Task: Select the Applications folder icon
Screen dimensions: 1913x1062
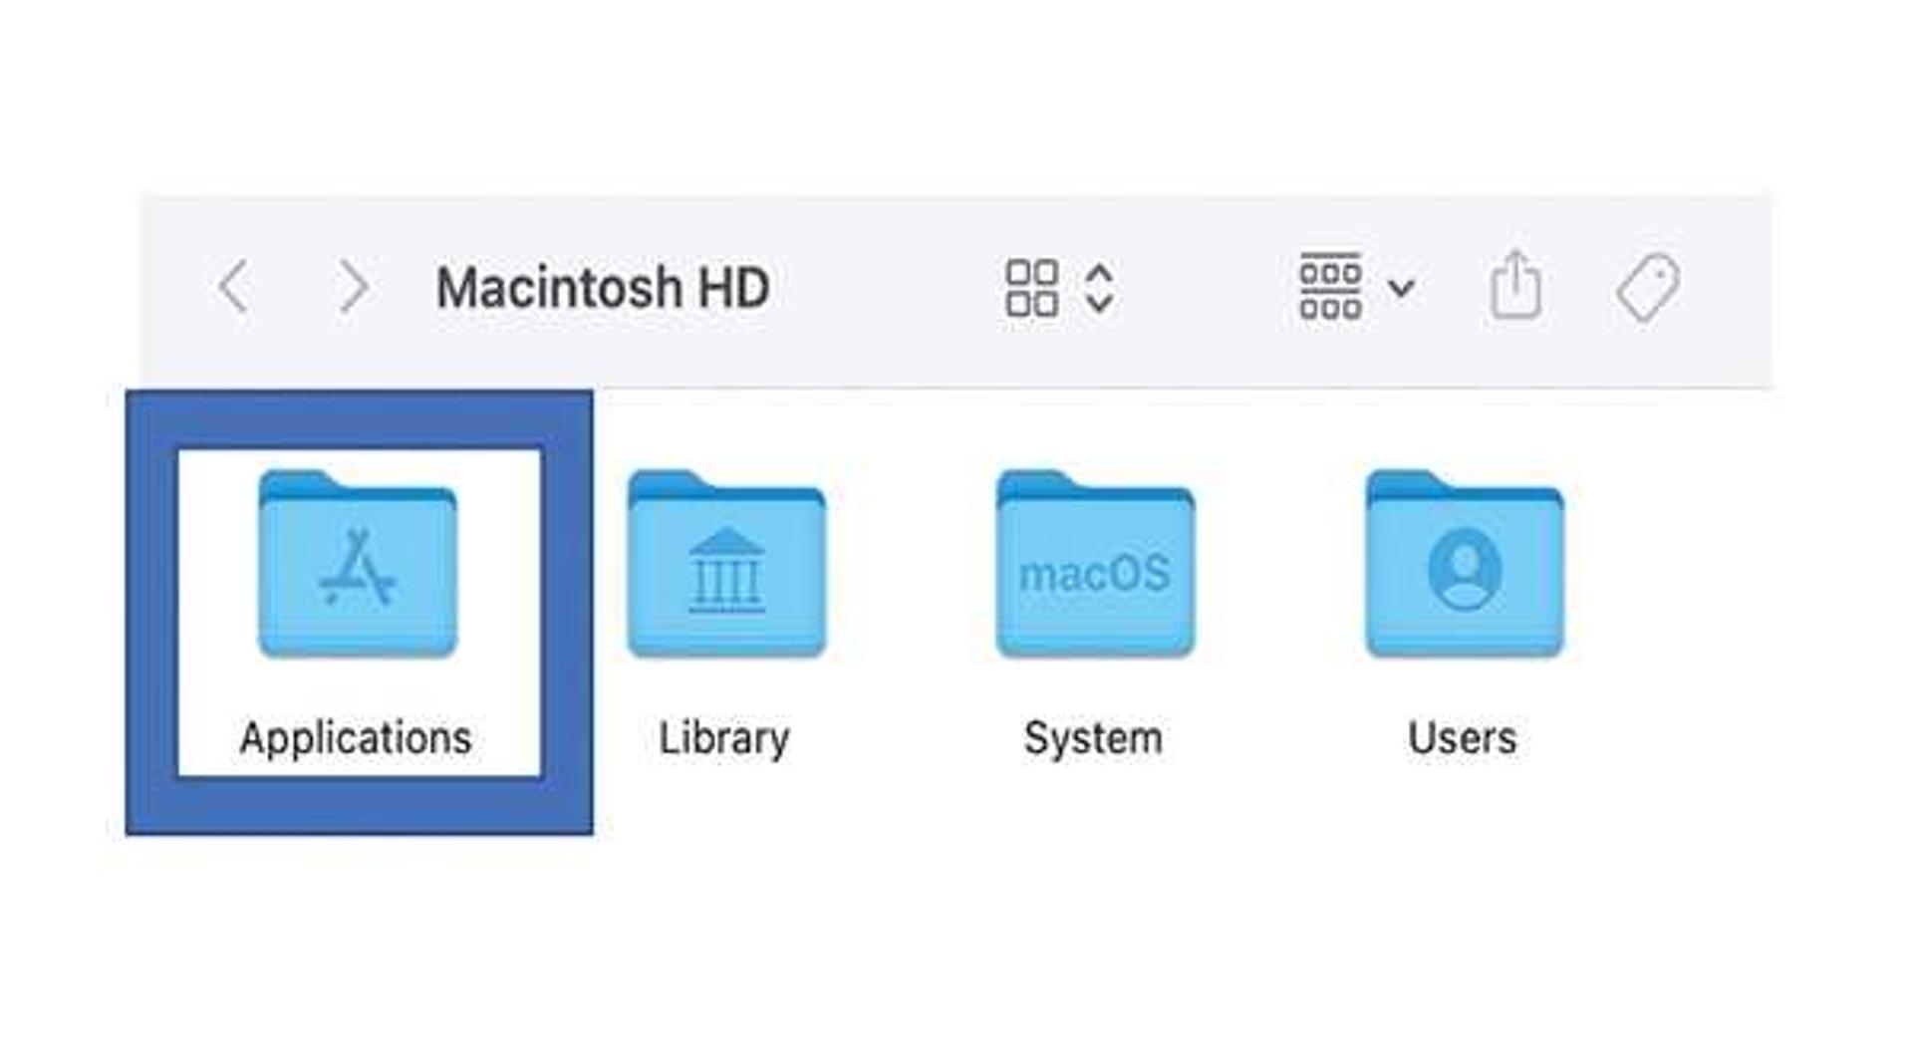Action: pos(357,564)
